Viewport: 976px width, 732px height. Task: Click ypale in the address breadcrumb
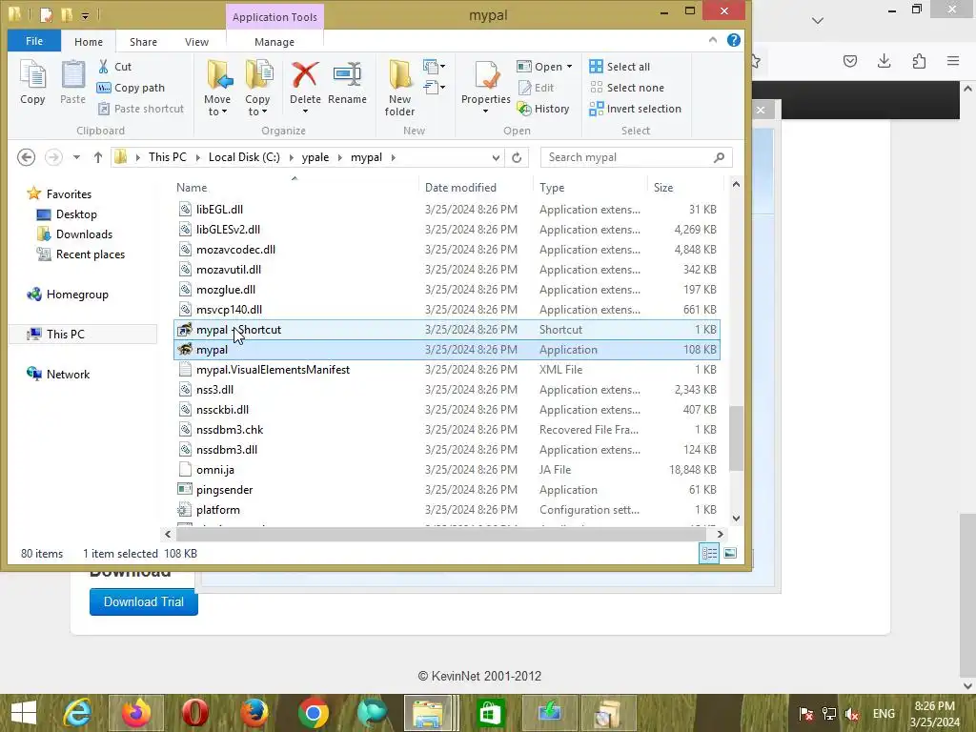[x=315, y=157]
